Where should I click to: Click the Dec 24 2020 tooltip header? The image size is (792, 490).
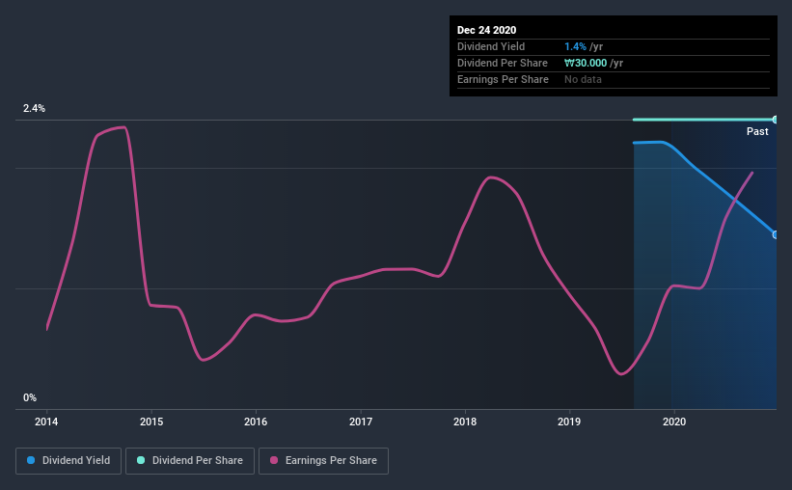point(486,30)
